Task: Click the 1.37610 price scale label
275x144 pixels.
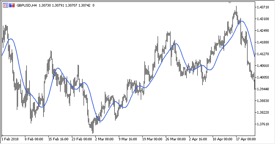Action: 263,124
